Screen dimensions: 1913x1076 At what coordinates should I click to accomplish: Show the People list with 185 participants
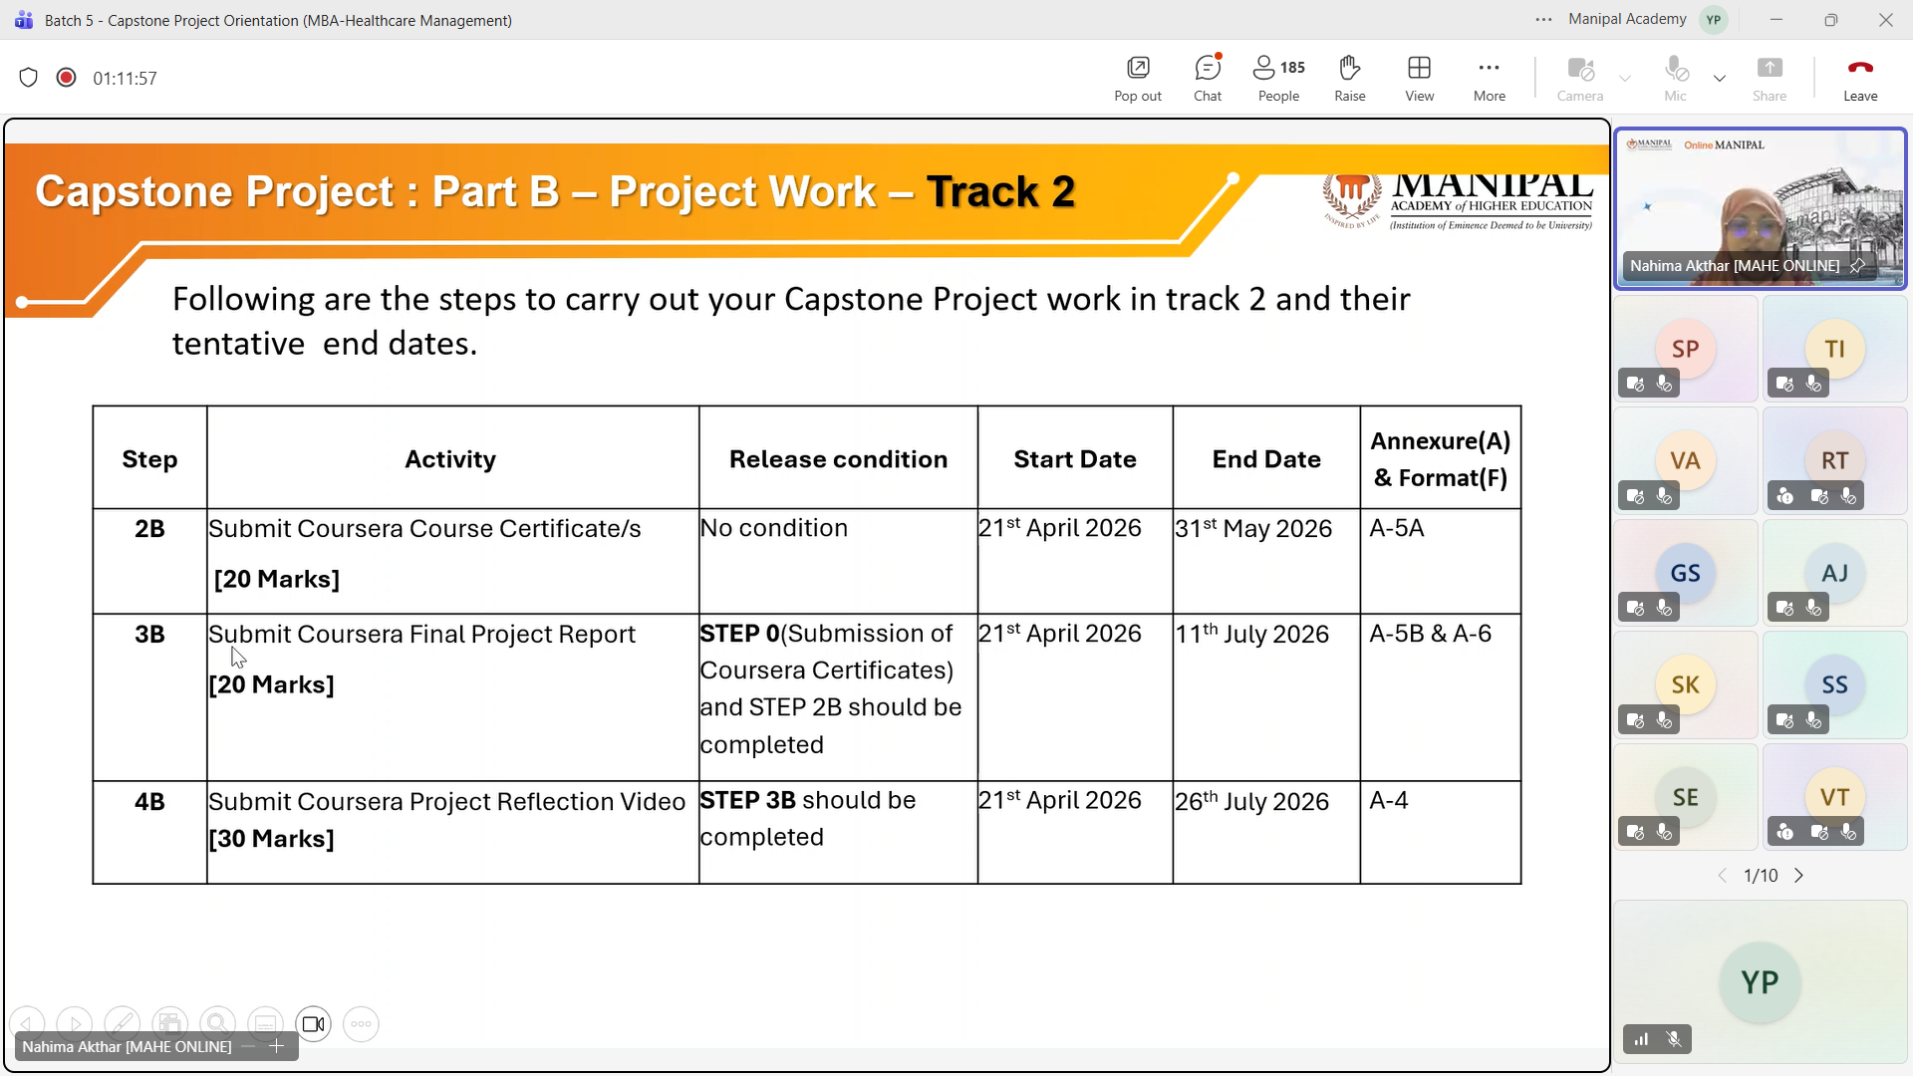(x=1278, y=78)
